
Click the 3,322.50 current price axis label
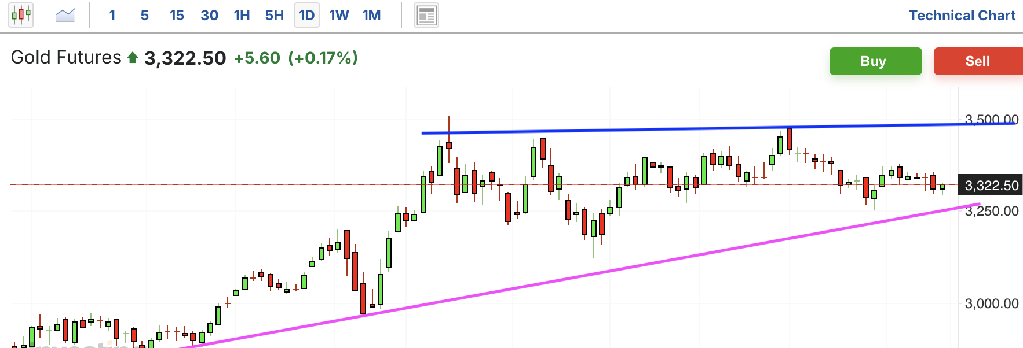991,185
